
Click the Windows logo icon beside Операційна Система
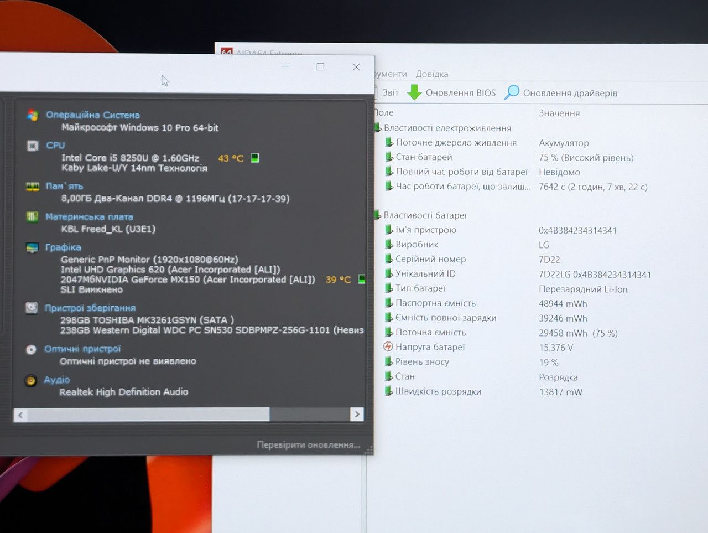click(33, 115)
